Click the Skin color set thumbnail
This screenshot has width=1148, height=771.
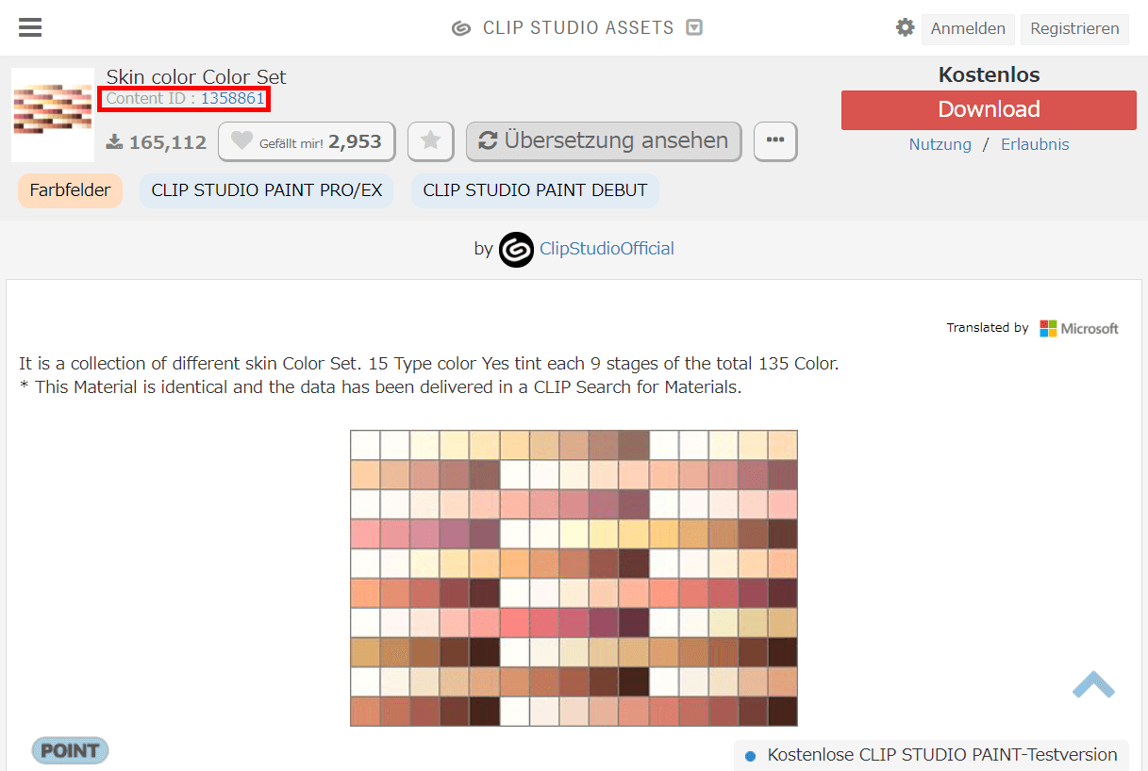pyautogui.click(x=53, y=114)
